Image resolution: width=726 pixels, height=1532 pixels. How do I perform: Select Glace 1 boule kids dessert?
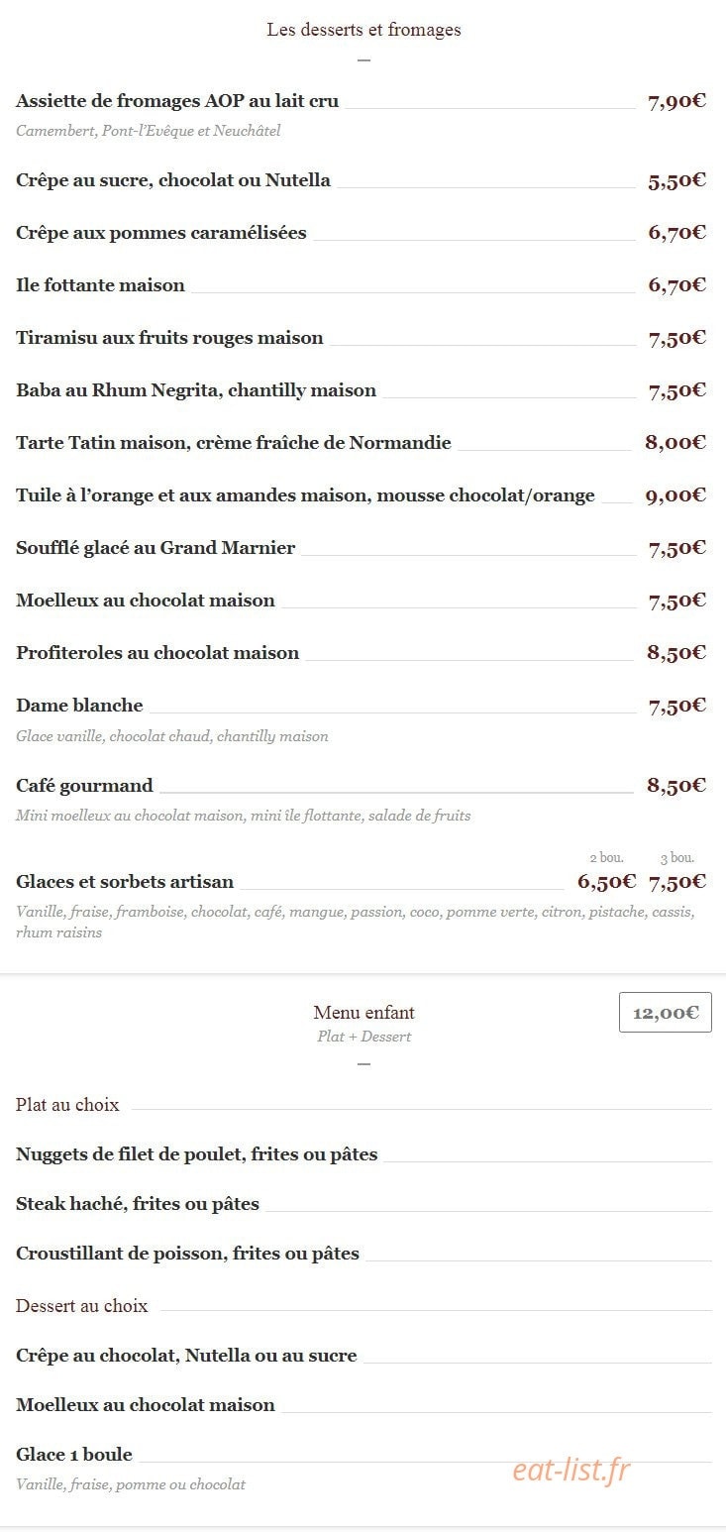click(x=74, y=1455)
